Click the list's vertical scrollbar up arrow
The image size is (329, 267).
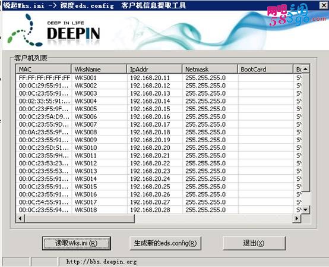point(306,69)
